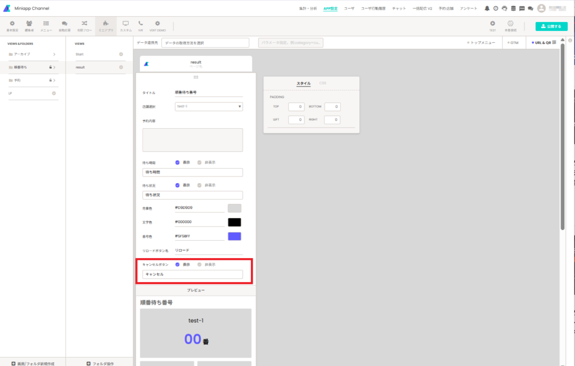Viewport: 575px width, 366px height.
Task: Open the 基本設定 gear icon in toolbar
Action: pyautogui.click(x=12, y=24)
